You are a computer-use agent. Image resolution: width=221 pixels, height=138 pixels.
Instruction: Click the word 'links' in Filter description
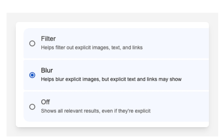[137, 48]
